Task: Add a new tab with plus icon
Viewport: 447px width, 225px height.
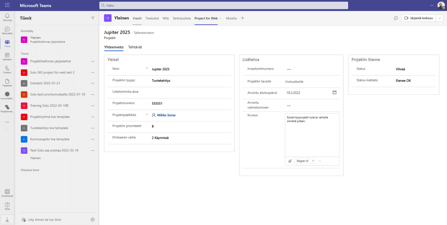Action: click(x=242, y=18)
